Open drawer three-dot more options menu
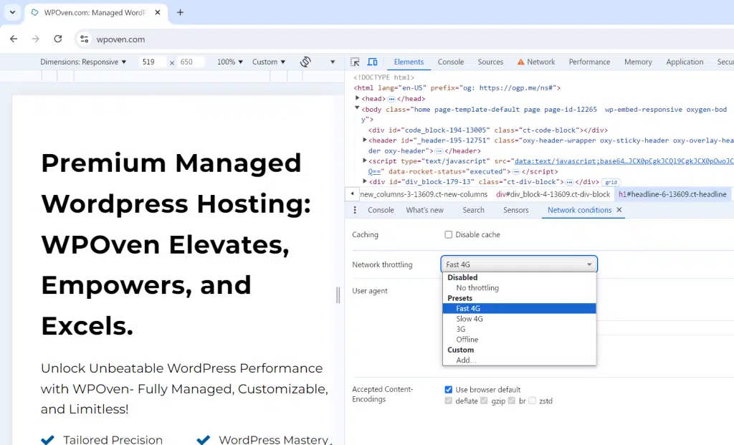Image resolution: width=734 pixels, height=445 pixels. [x=355, y=210]
